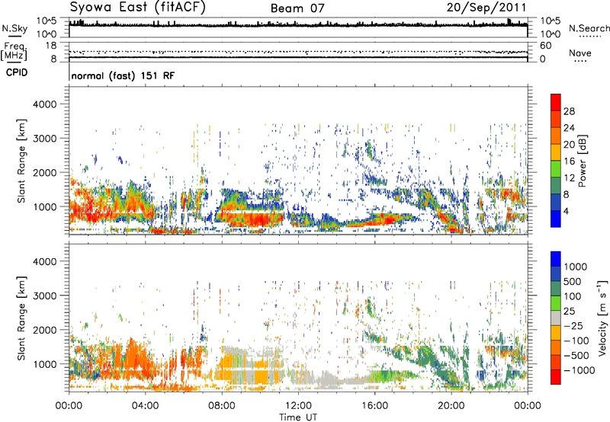This screenshot has width=610, height=422.
Task: Click the '18' frequency axis tick
Action: click(51, 46)
